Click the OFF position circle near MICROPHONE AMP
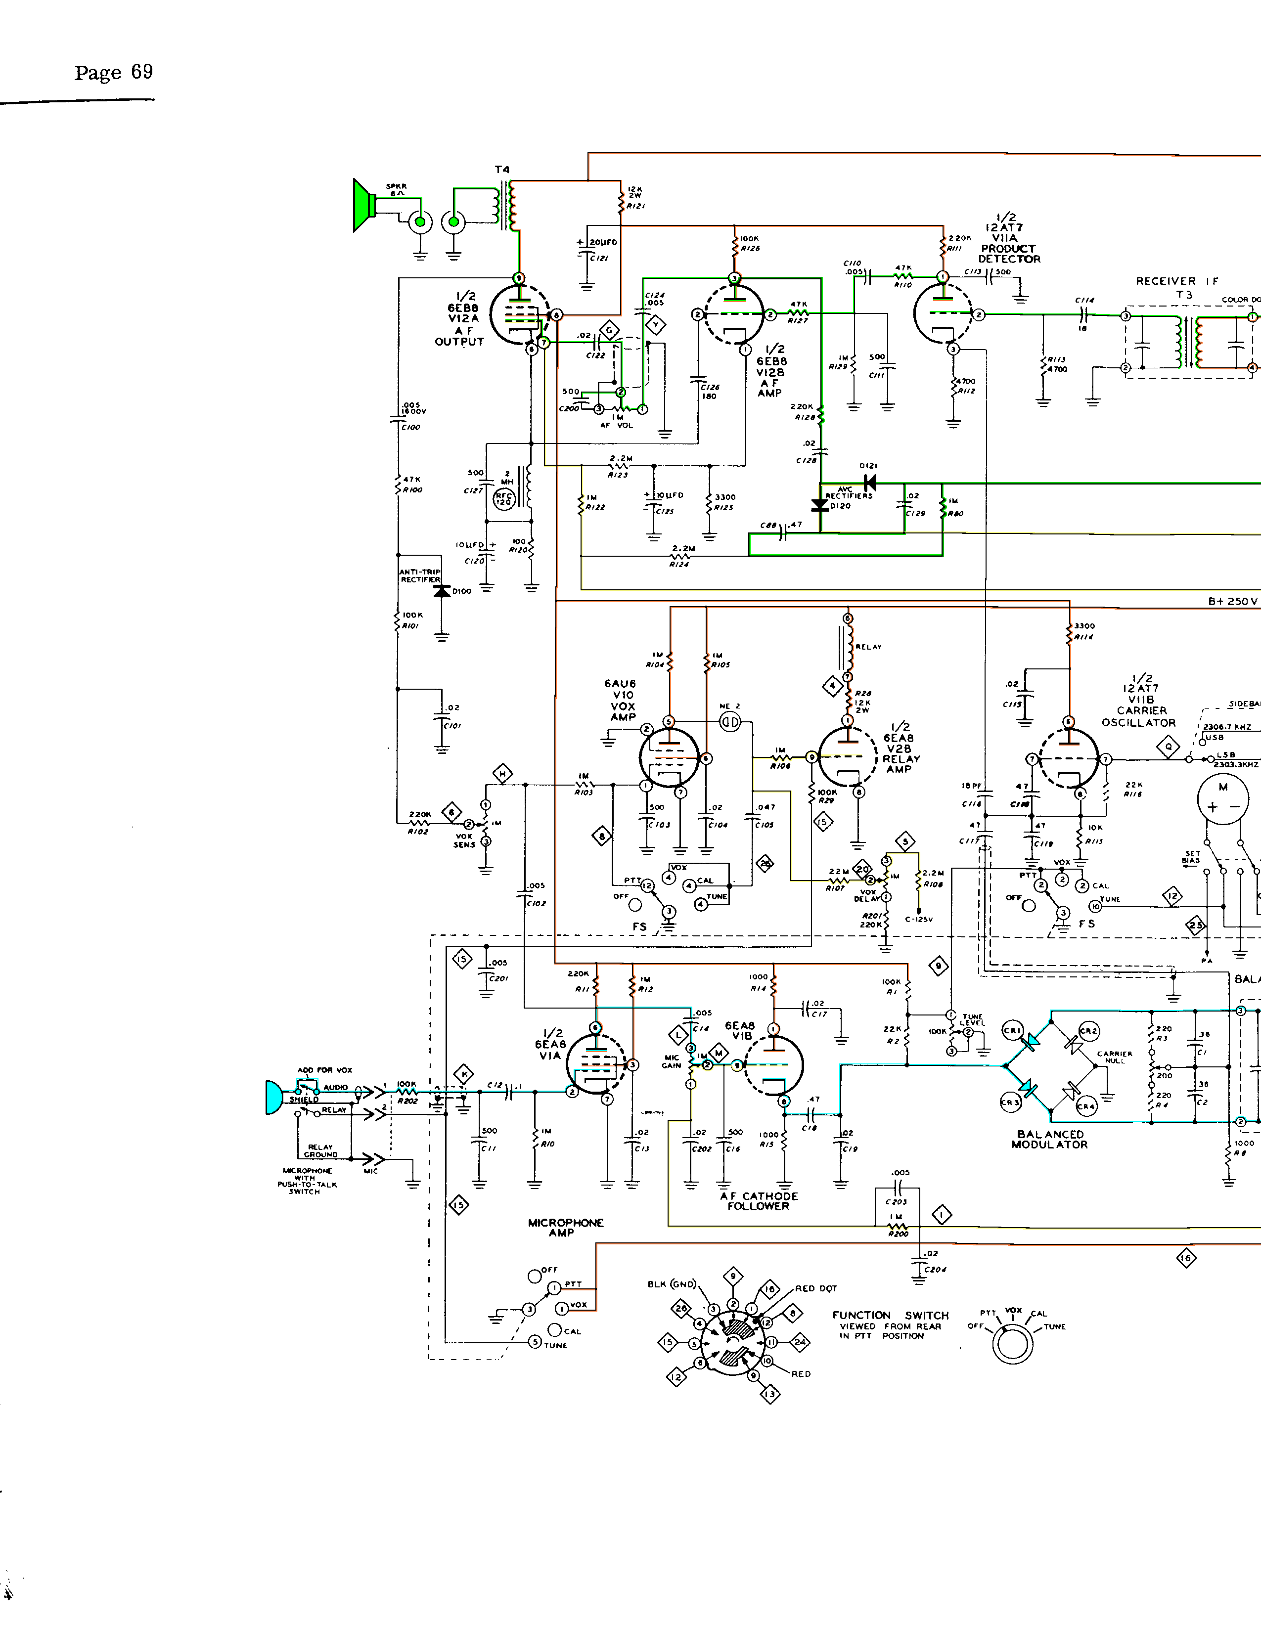The width and height of the screenshot is (1261, 1631). pyautogui.click(x=534, y=1277)
